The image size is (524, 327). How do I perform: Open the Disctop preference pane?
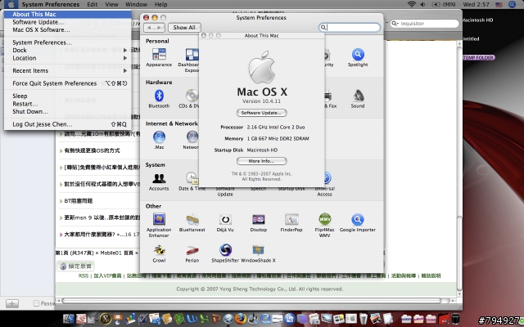pos(259,223)
